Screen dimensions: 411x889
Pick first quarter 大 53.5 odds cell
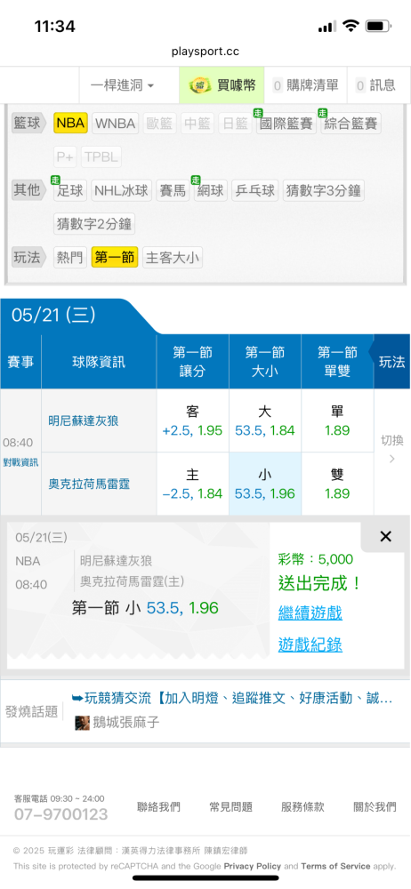tap(265, 420)
